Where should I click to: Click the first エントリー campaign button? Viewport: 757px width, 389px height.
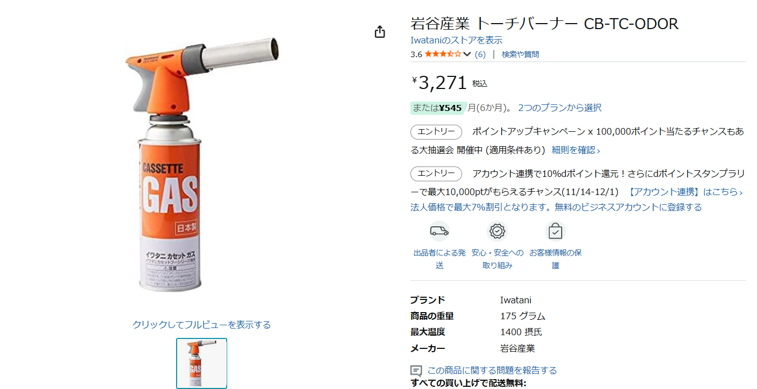click(x=436, y=132)
